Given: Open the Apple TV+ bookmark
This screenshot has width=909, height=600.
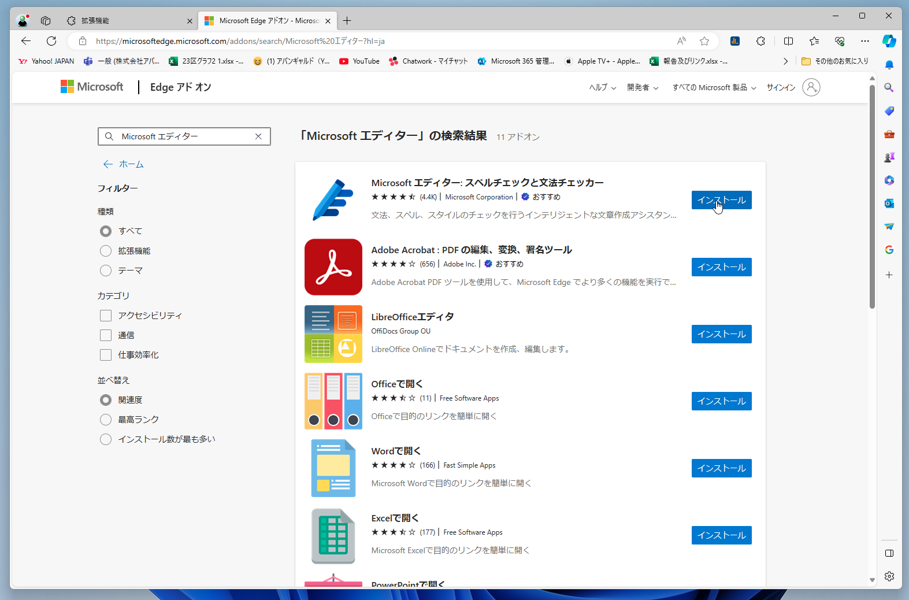Looking at the screenshot, I should (602, 61).
